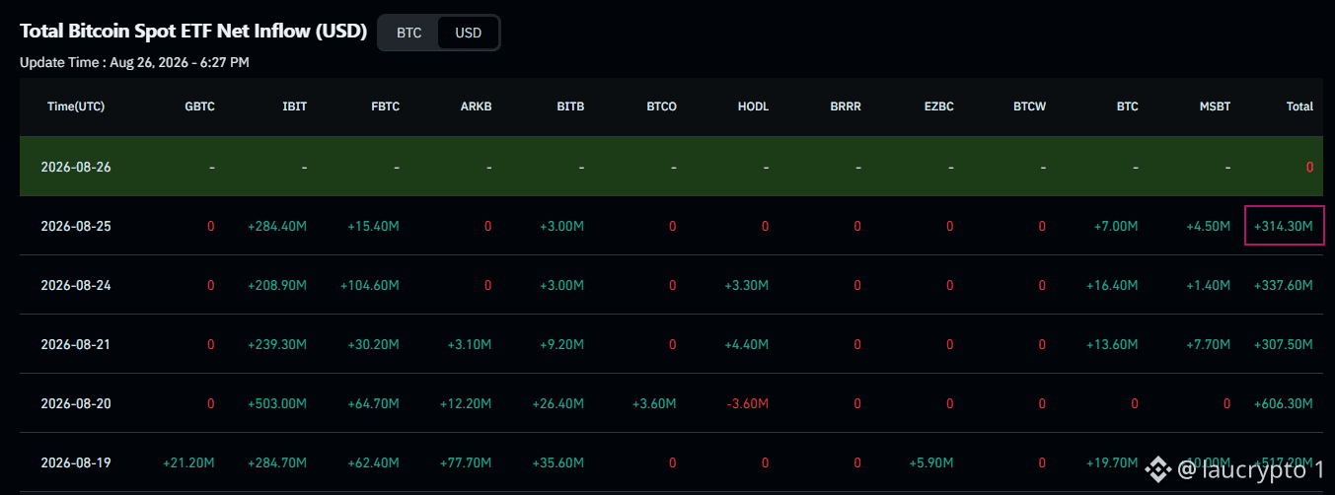Screen dimensions: 1335x495
Task: Click the GBTC column header
Action: 199,106
